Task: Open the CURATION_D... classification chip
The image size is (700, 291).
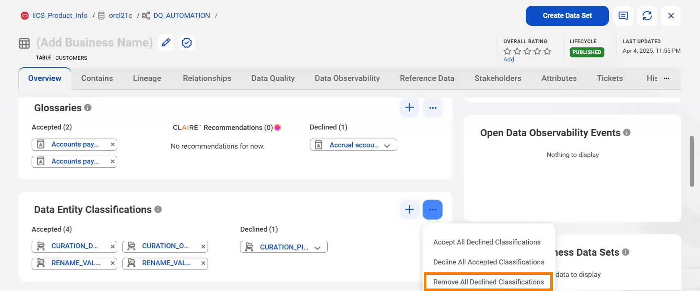Action: click(74, 246)
